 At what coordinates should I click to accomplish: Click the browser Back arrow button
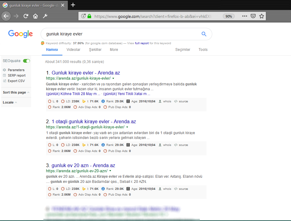click(6, 16)
